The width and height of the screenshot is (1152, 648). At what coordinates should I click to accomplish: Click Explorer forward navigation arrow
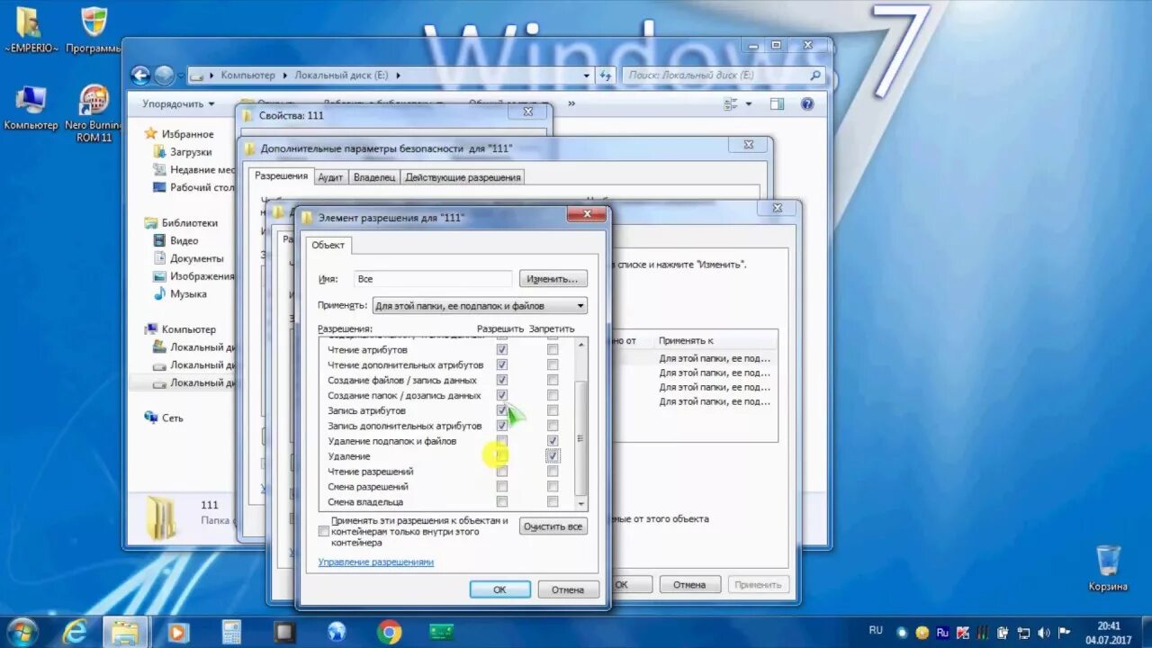pyautogui.click(x=164, y=76)
